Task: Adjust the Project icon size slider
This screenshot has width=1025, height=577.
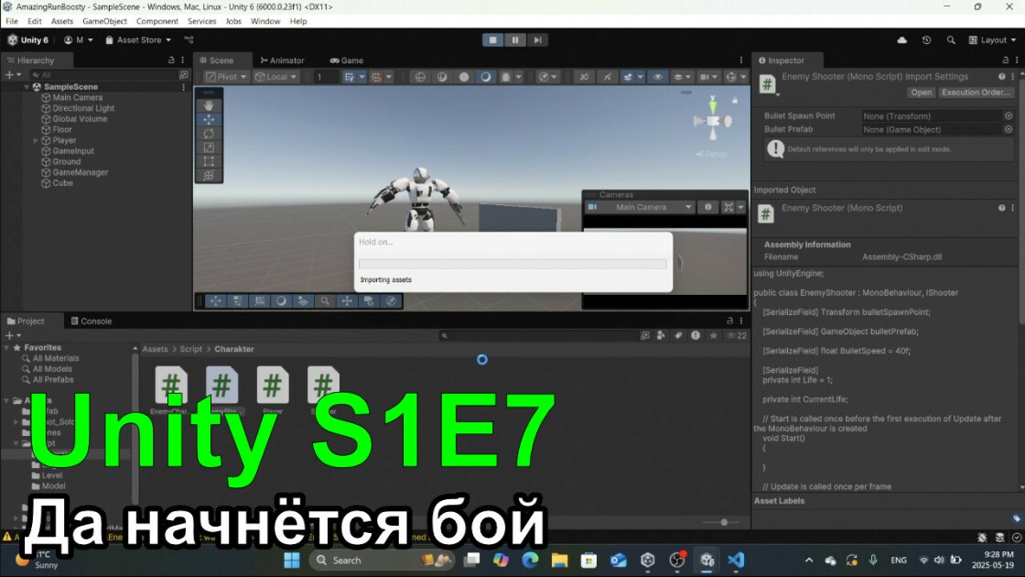Action: tap(724, 522)
